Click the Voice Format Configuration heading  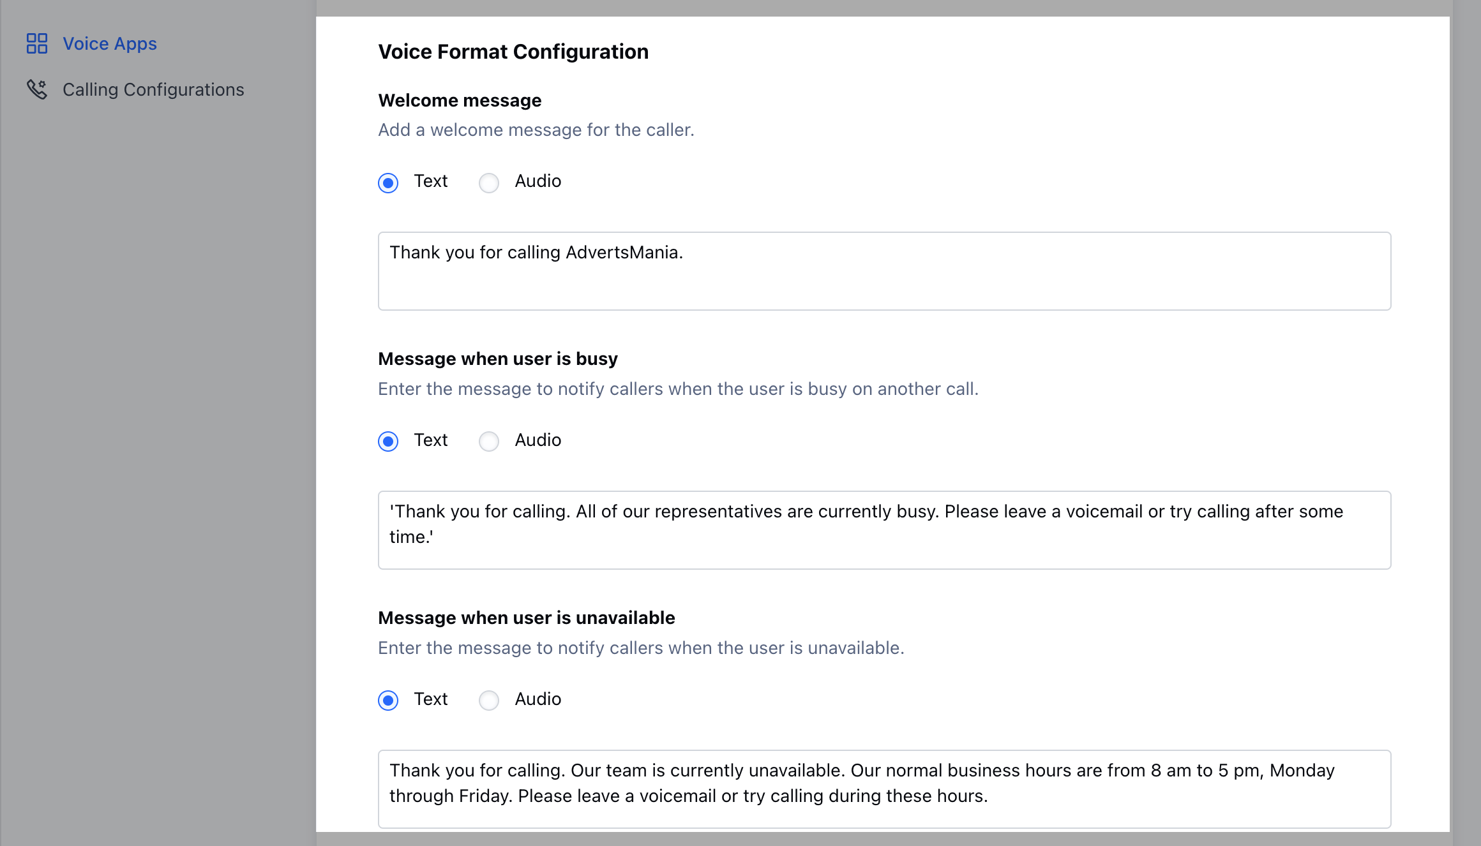[513, 52]
